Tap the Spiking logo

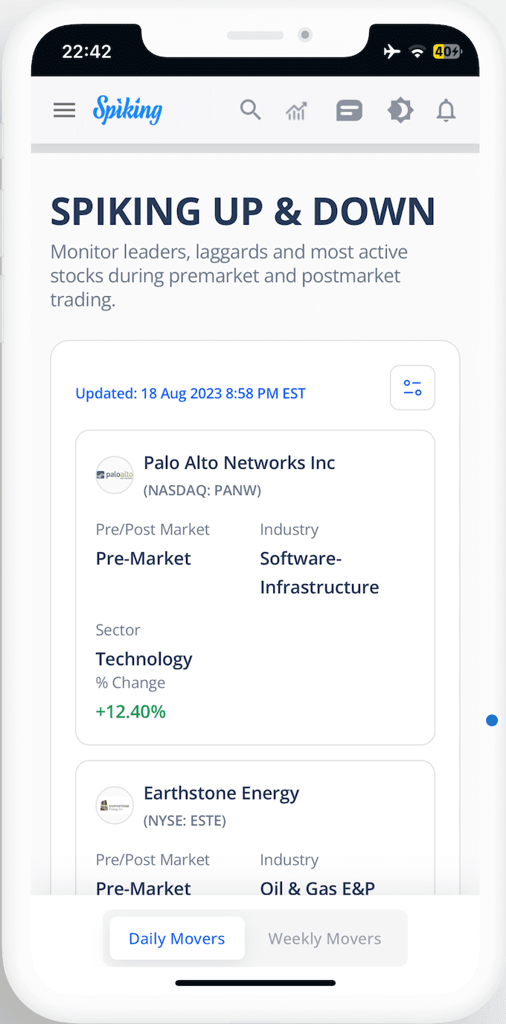[x=127, y=111]
